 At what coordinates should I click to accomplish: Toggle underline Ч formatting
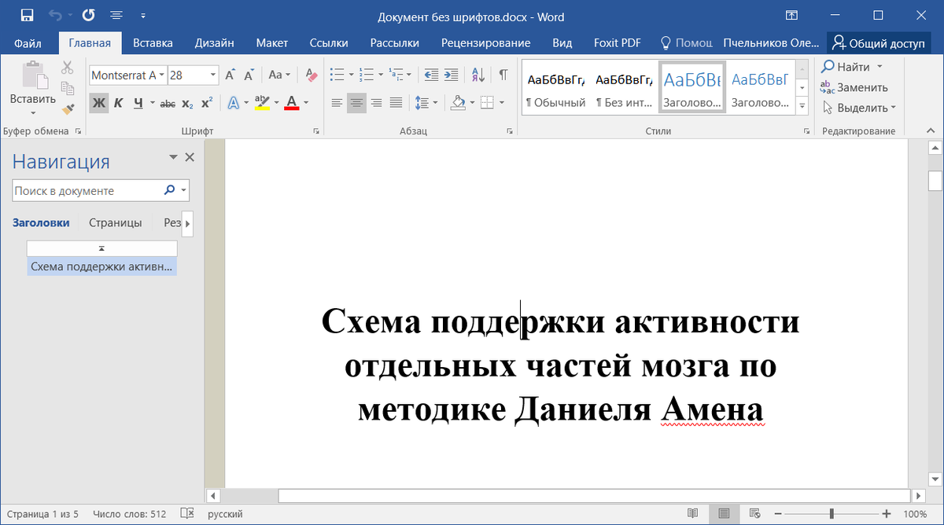pyautogui.click(x=138, y=103)
